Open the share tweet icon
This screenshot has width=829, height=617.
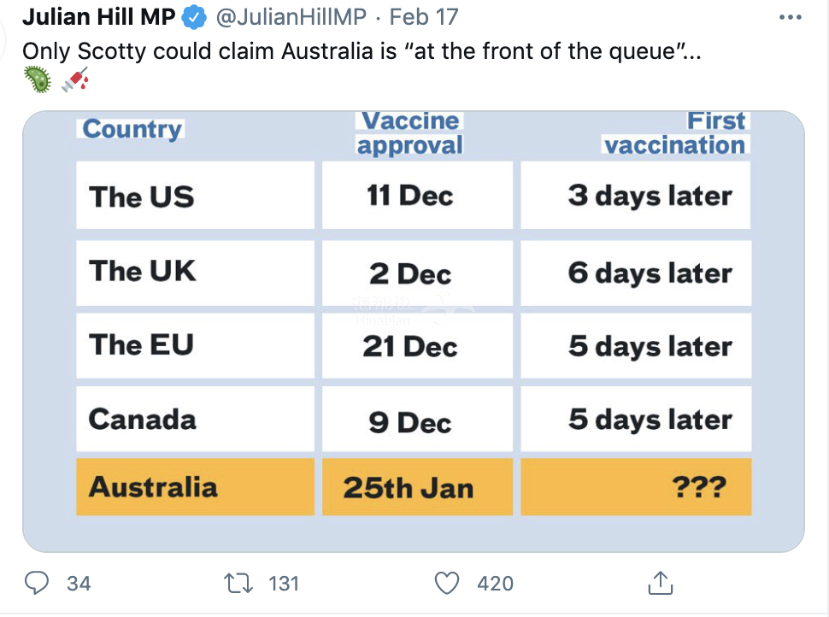pos(661,583)
